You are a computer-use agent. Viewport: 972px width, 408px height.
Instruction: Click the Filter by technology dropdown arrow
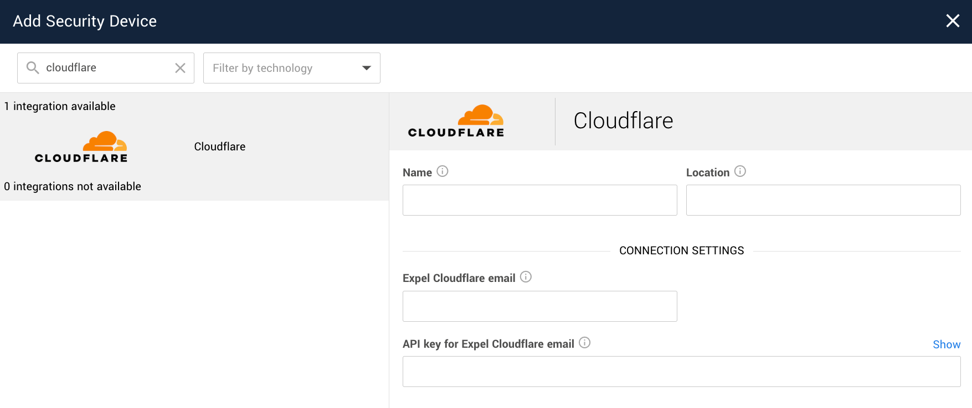click(366, 68)
